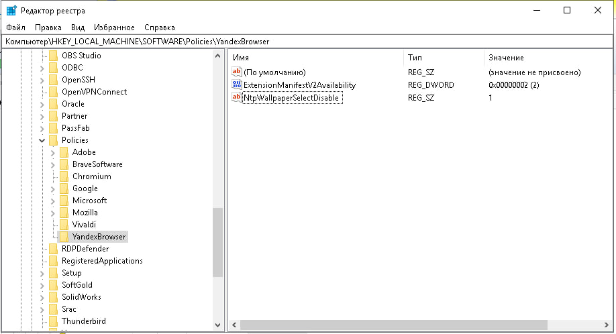
Task: Expand the ODBC key
Action: [x=42, y=68]
